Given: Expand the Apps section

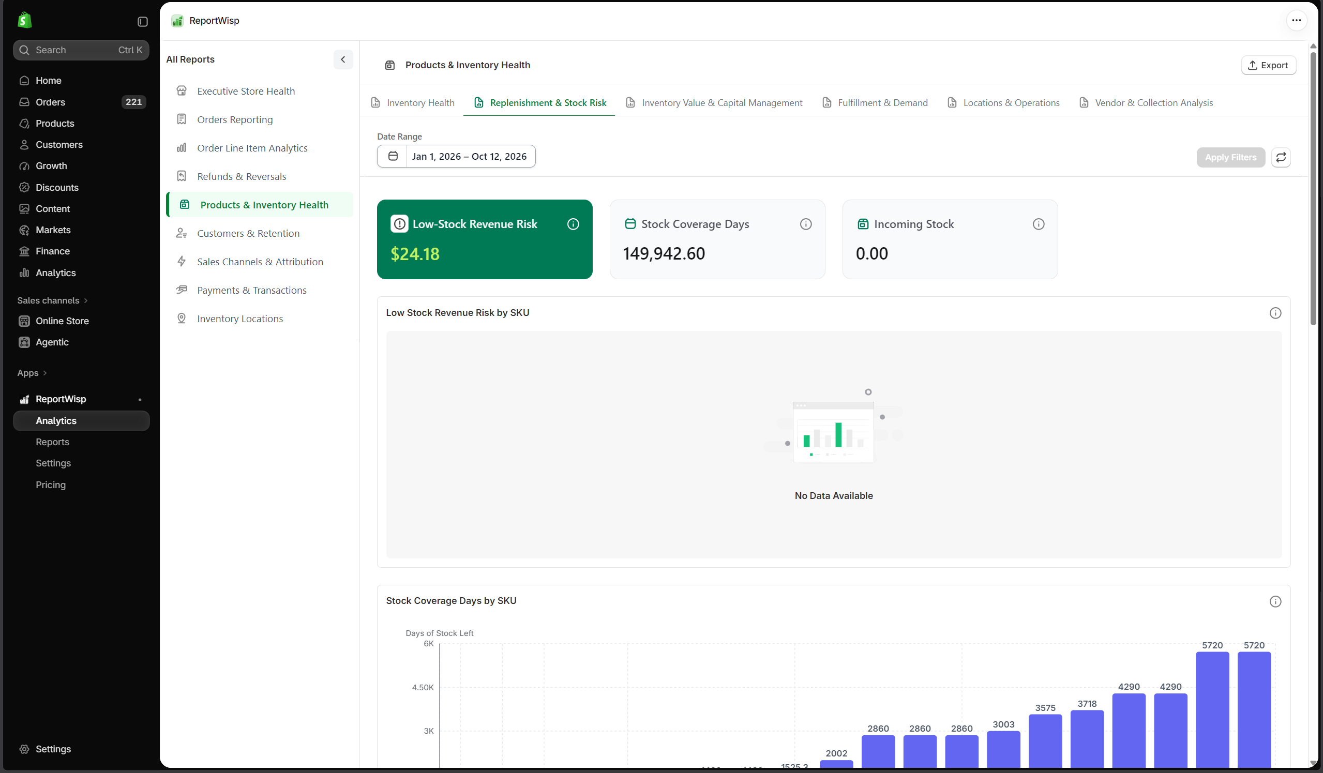Looking at the screenshot, I should pos(32,373).
